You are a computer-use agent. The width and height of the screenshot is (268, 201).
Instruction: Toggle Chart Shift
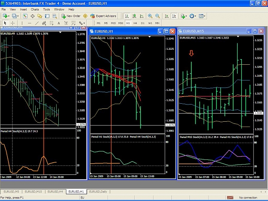coord(174,16)
